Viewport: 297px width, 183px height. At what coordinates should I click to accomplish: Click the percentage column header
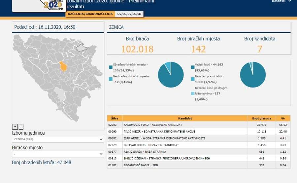tap(283, 118)
